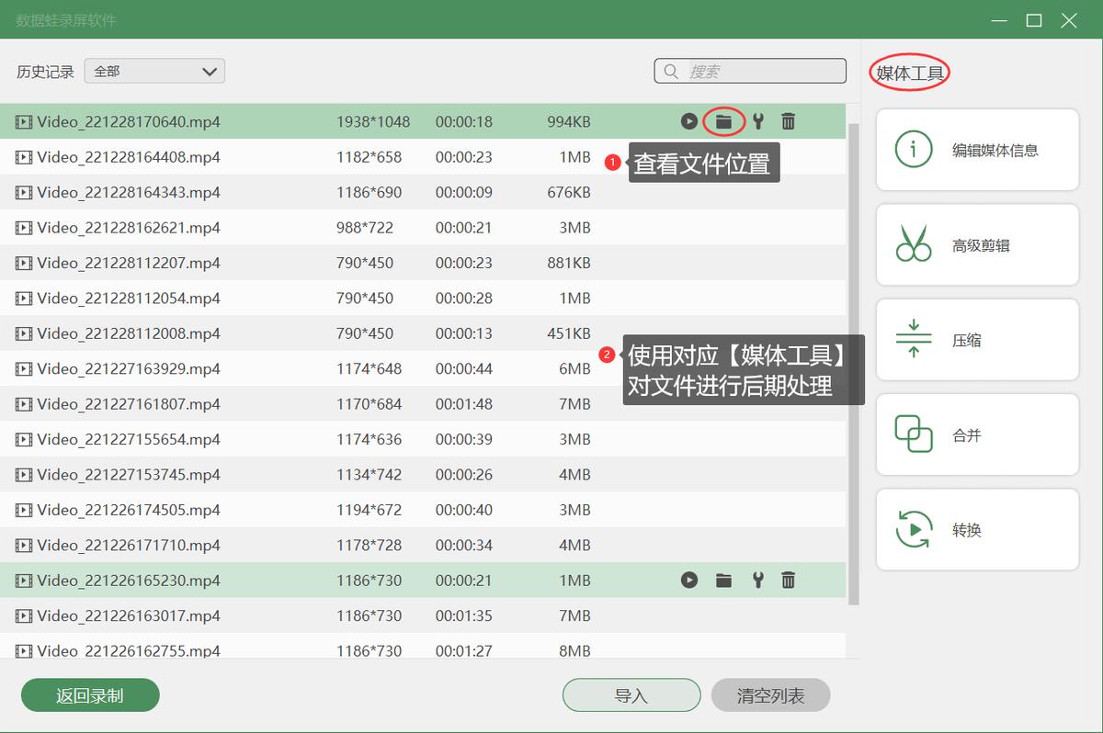Image resolution: width=1103 pixels, height=733 pixels.
Task: Delete the Video_221228170640.mp4 recording
Action: (x=789, y=121)
